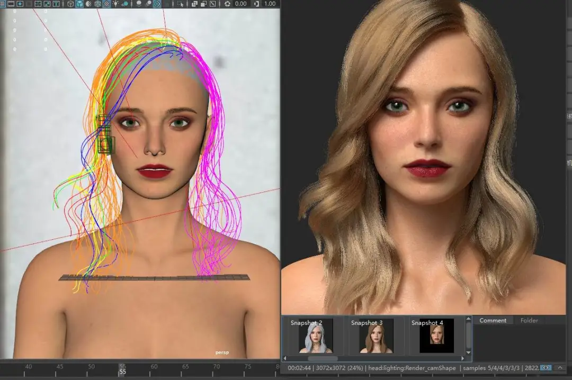Image resolution: width=572 pixels, height=380 pixels.
Task: Toggle the eye icon in render status bar
Action: coord(546,367)
